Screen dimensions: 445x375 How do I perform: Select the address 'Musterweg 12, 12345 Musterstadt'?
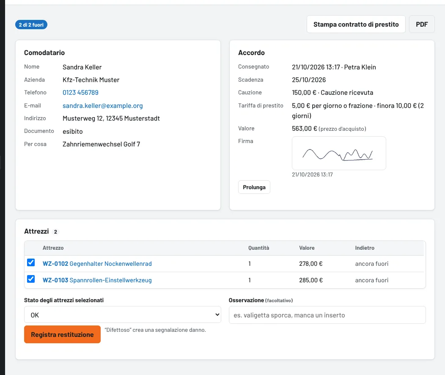[111, 119]
